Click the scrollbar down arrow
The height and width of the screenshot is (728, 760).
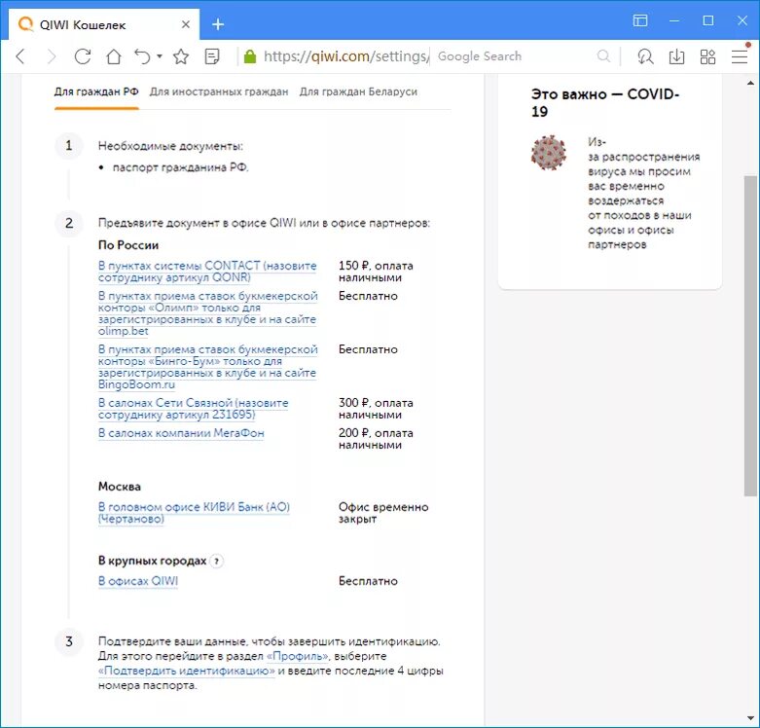tap(750, 718)
